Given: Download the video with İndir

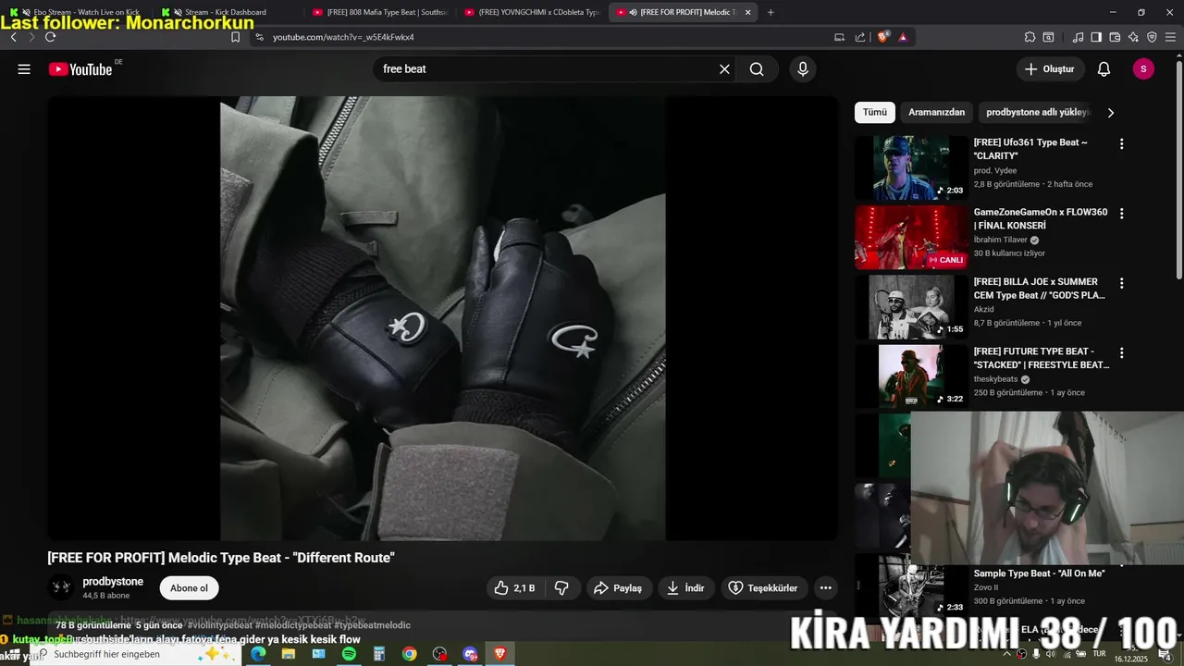Looking at the screenshot, I should tap(686, 588).
